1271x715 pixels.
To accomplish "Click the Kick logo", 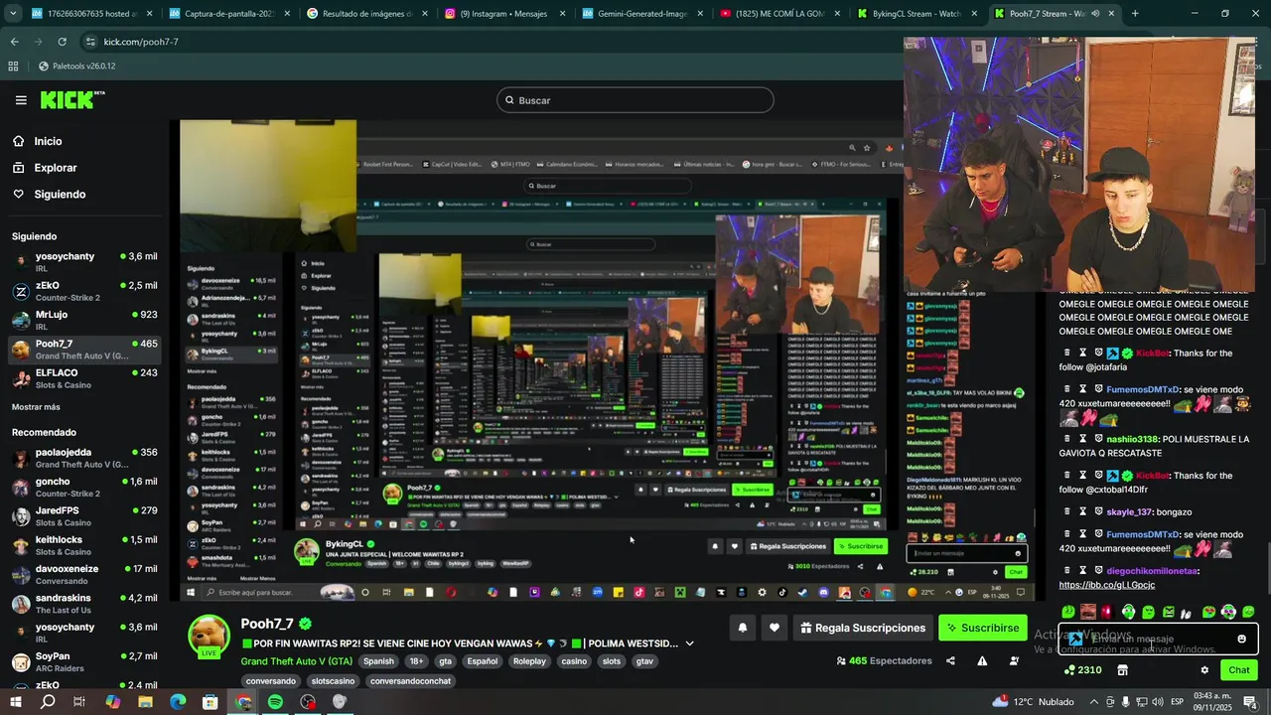I will click(x=71, y=99).
